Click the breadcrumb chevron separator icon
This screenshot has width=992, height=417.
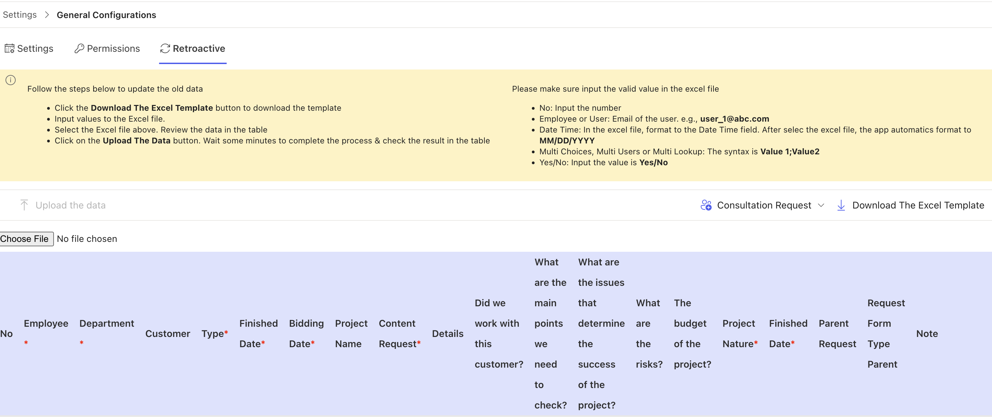47,15
